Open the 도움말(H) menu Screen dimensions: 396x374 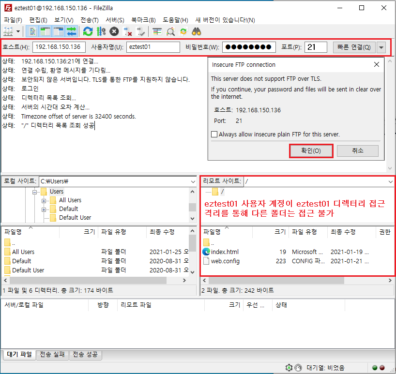click(175, 20)
